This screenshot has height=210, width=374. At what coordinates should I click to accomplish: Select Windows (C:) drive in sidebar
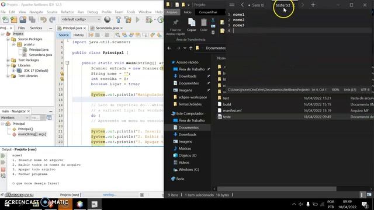(x=189, y=170)
